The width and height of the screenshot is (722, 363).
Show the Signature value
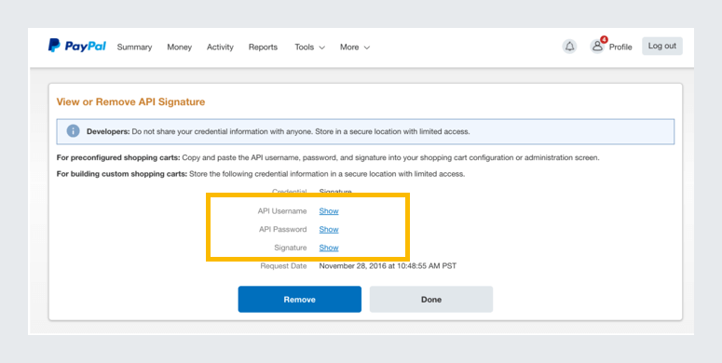(x=329, y=248)
